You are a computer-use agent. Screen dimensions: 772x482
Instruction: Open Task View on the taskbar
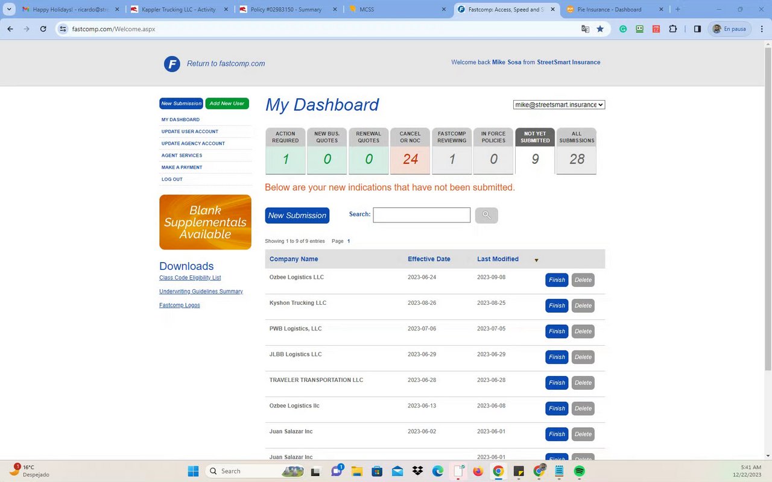pos(315,471)
